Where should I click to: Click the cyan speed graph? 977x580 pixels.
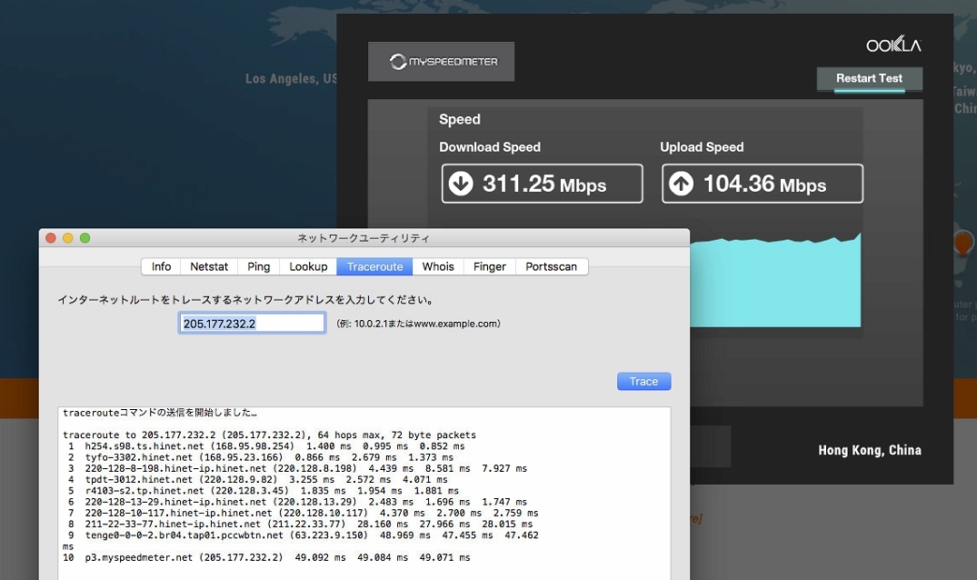(x=775, y=282)
